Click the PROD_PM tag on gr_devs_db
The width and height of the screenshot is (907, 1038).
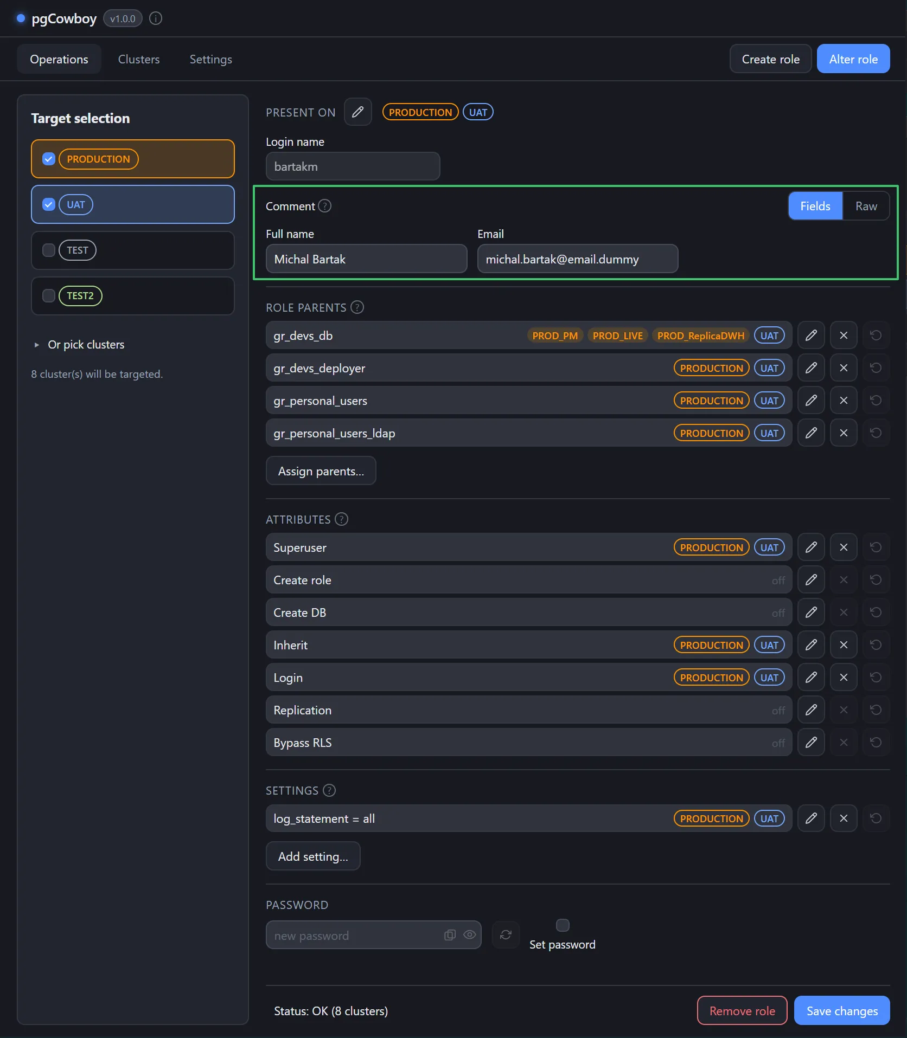point(555,336)
